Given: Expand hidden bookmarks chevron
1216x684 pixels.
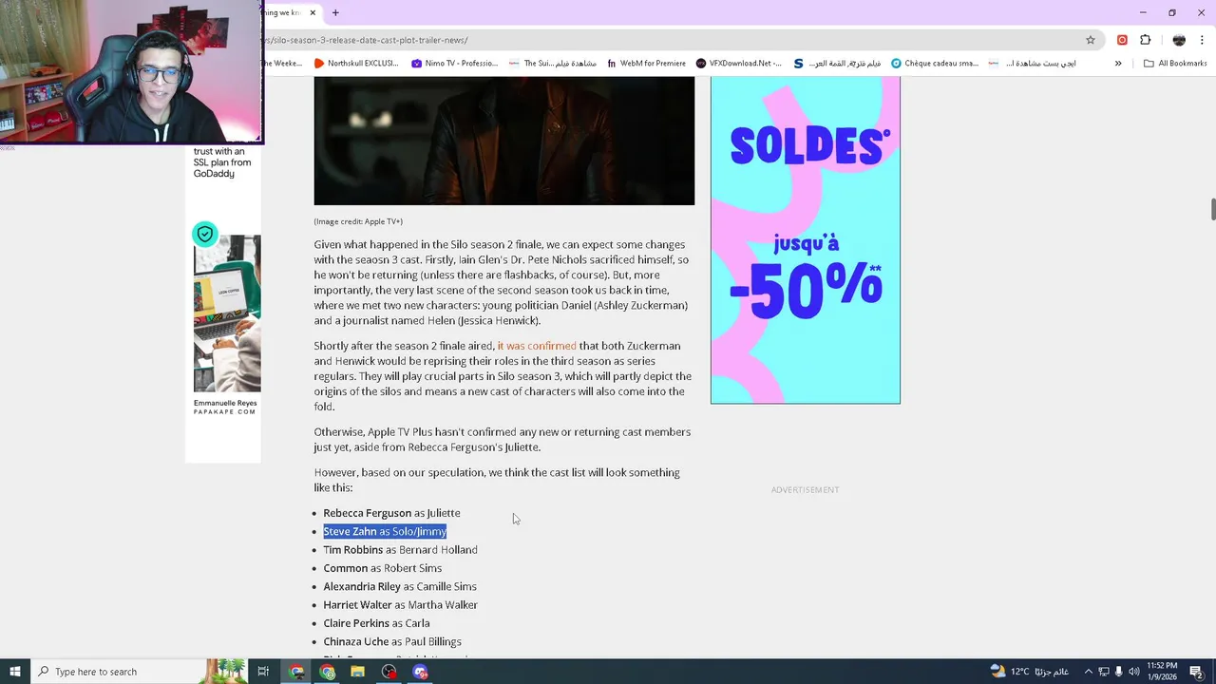Looking at the screenshot, I should tap(1118, 64).
